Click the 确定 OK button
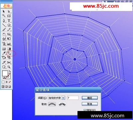 point(90,98)
